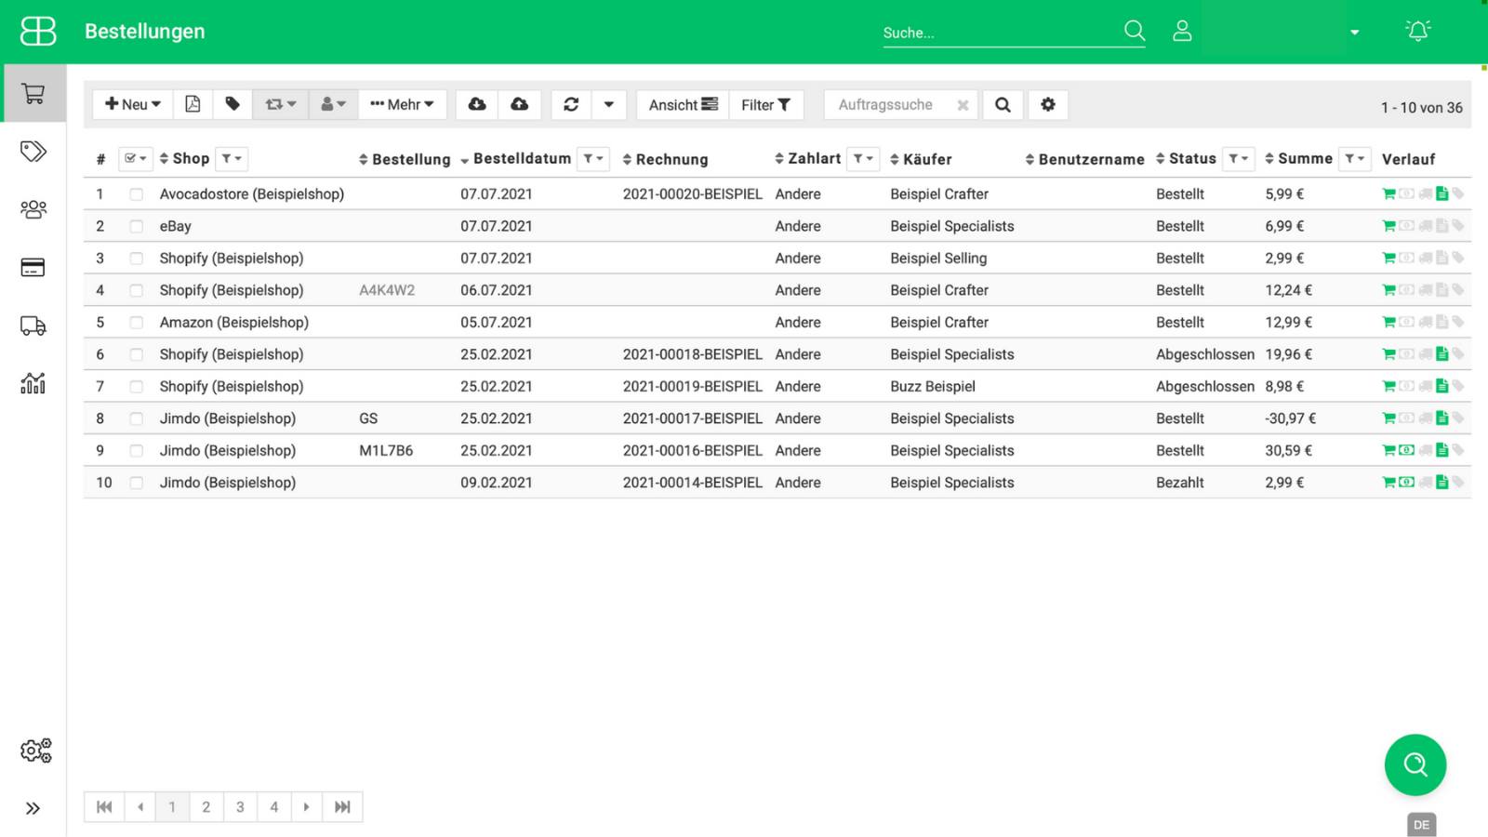This screenshot has height=837, width=1488.
Task: Click the global search magnifier icon
Action: click(x=1135, y=31)
